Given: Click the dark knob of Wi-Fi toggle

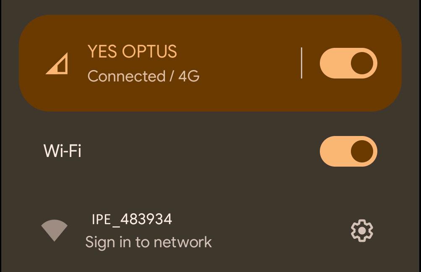Looking at the screenshot, I should pyautogui.click(x=362, y=151).
